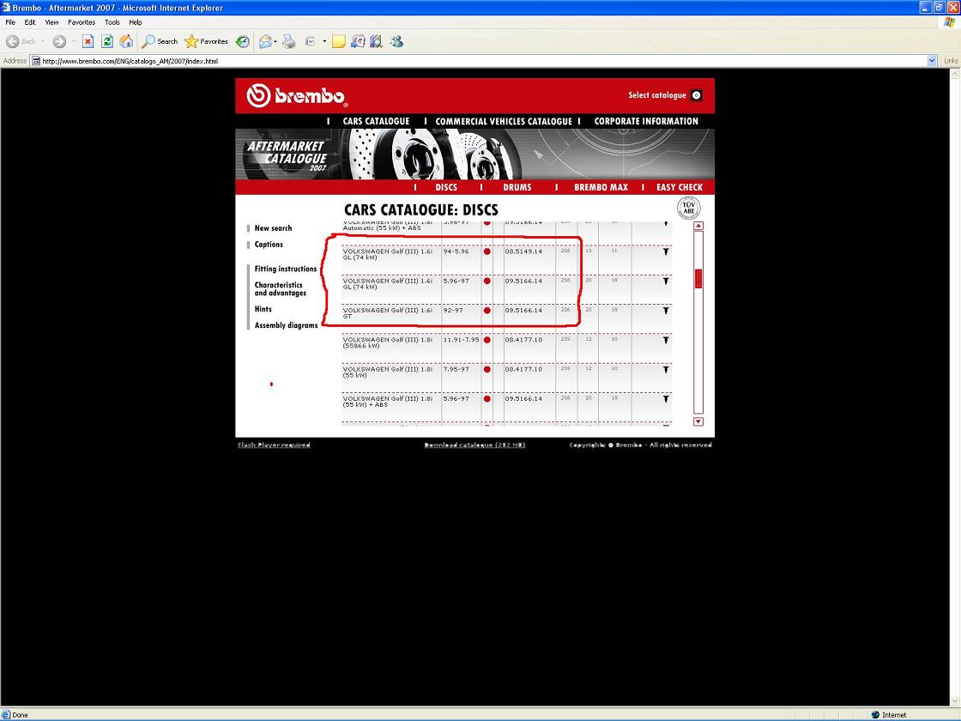
Task: Open the Favorites menu
Action: click(82, 22)
